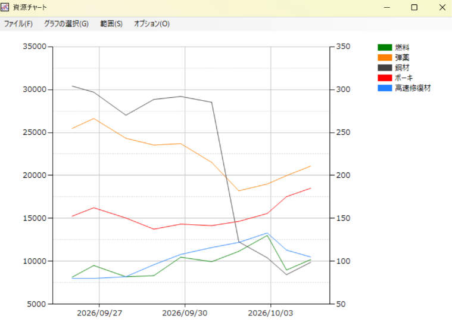Click the 20000 left axis value
Screen dimensions: 452x331
[x=35, y=175]
